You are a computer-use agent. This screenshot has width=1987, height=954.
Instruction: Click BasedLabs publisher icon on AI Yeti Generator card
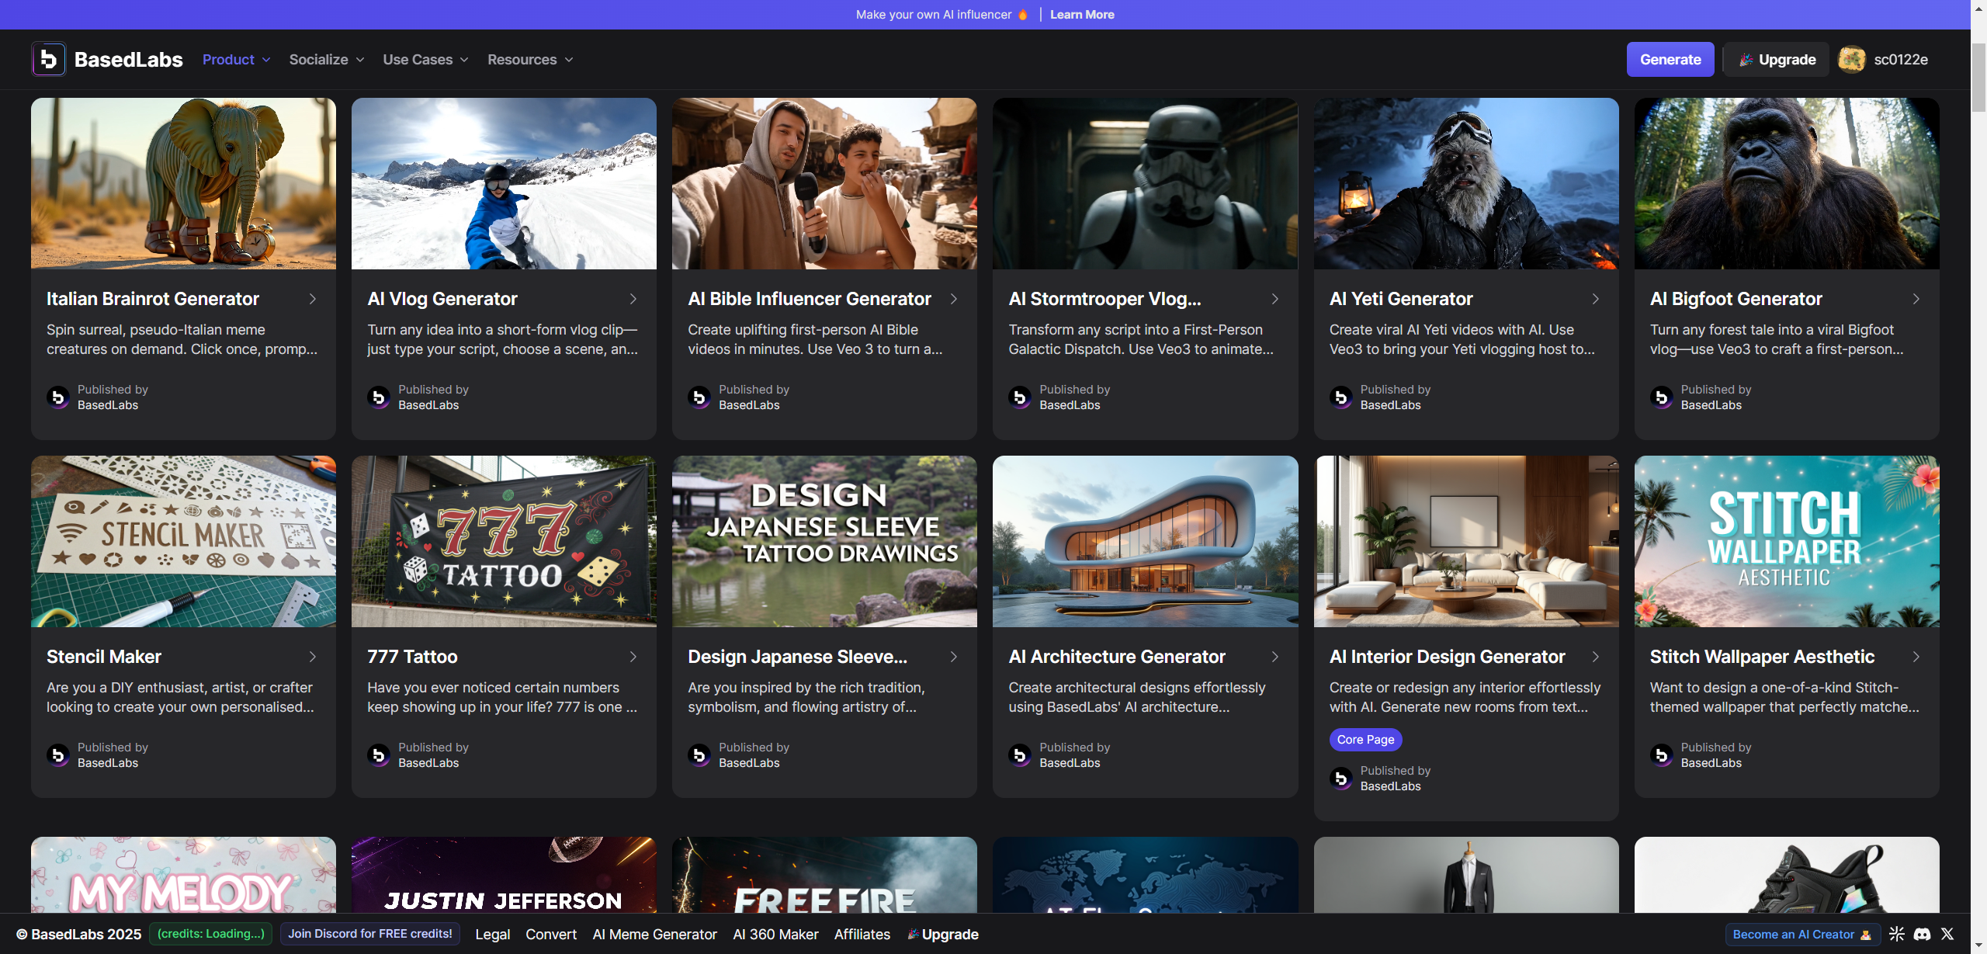point(1341,397)
